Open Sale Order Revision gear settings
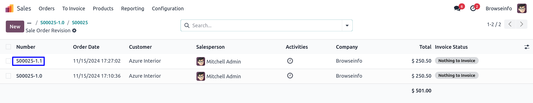 coord(74,31)
